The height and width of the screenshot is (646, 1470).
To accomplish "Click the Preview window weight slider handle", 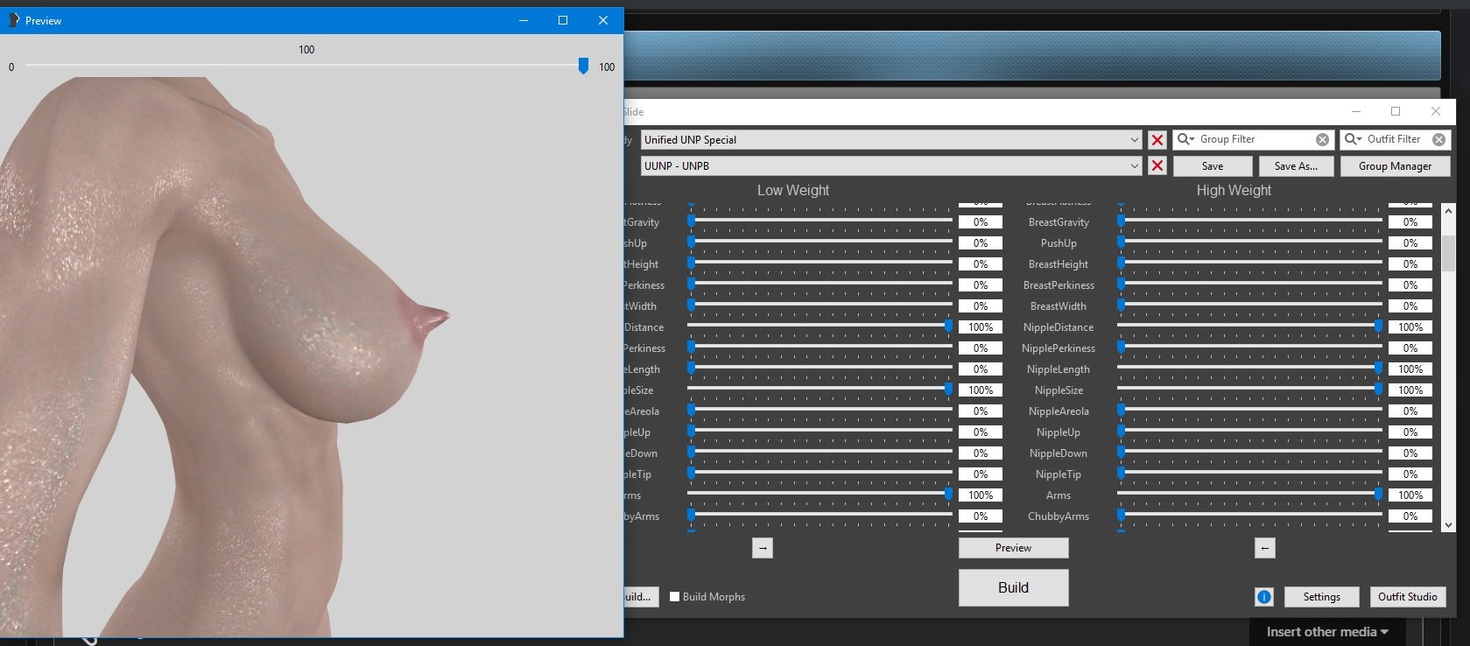I will (x=584, y=67).
